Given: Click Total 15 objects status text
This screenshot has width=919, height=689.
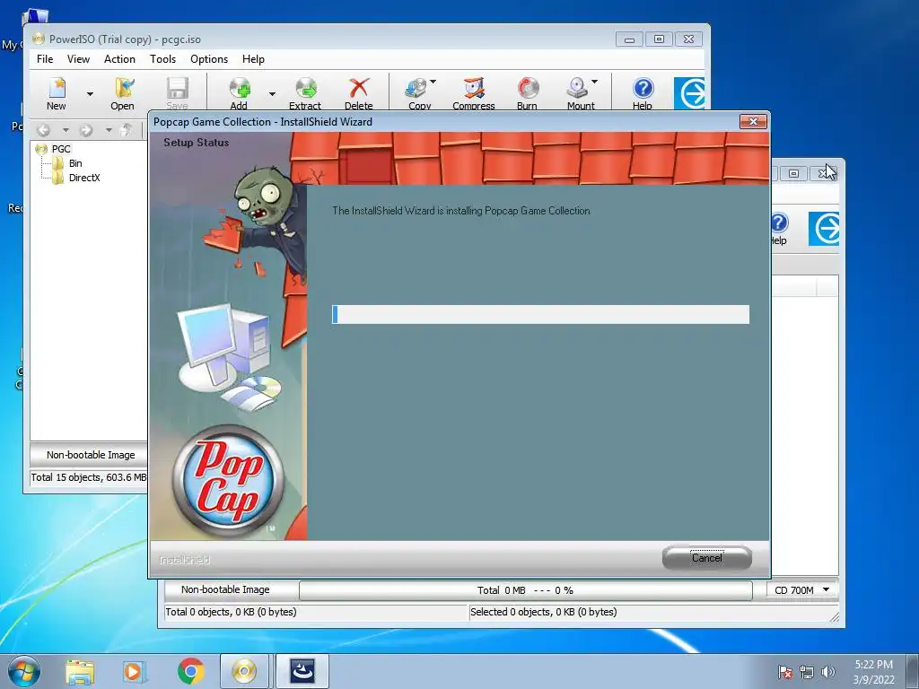Looking at the screenshot, I should pyautogui.click(x=88, y=477).
